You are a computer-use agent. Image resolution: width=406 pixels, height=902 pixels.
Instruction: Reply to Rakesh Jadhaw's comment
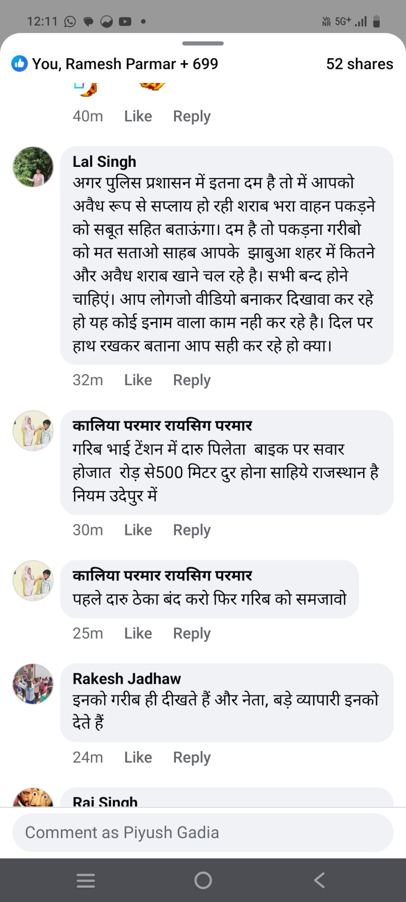click(192, 757)
